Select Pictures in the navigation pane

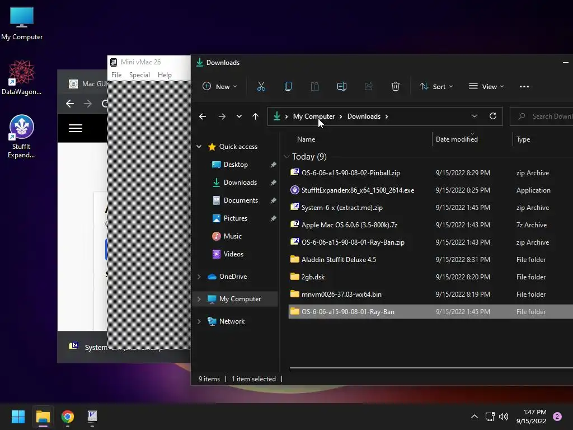click(236, 218)
